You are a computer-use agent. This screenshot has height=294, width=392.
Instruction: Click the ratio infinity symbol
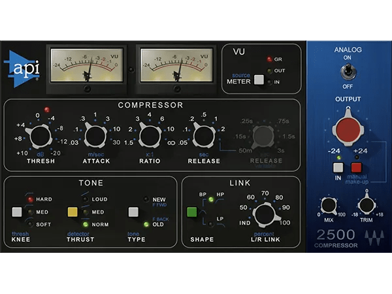[171, 142]
